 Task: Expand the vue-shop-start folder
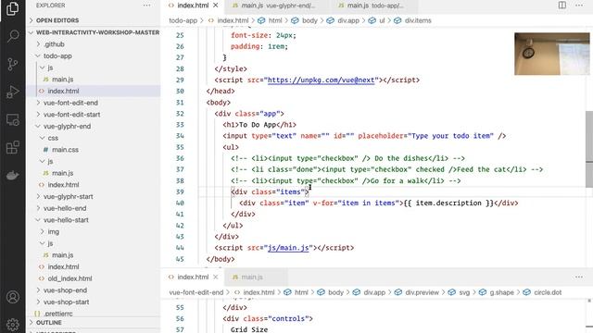tap(66, 302)
